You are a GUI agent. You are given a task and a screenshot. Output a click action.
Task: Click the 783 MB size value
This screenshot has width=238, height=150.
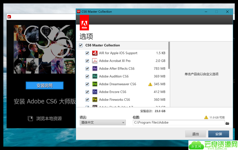coord(160,68)
